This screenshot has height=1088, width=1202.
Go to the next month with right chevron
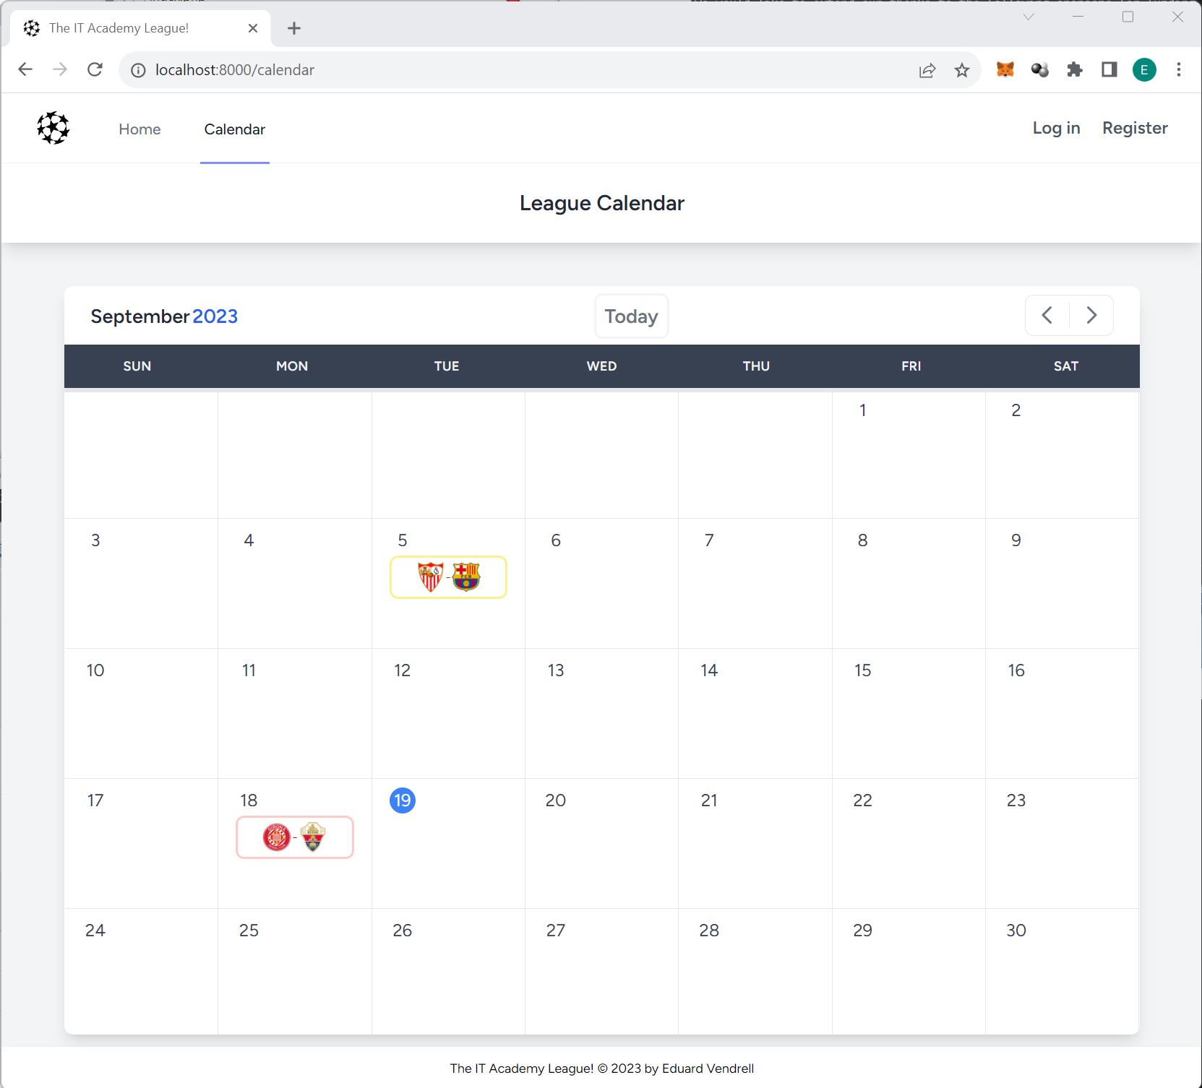pos(1091,315)
